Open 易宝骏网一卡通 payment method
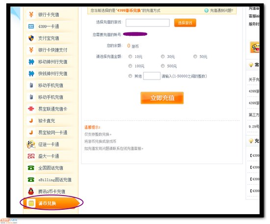 [51, 132]
